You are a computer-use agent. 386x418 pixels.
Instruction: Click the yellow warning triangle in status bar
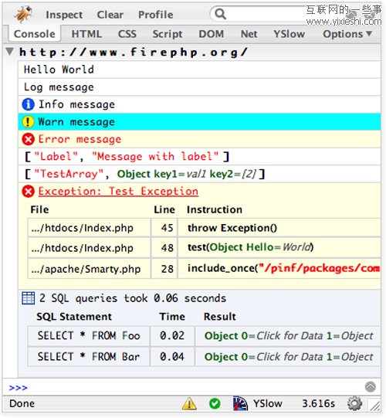click(189, 403)
